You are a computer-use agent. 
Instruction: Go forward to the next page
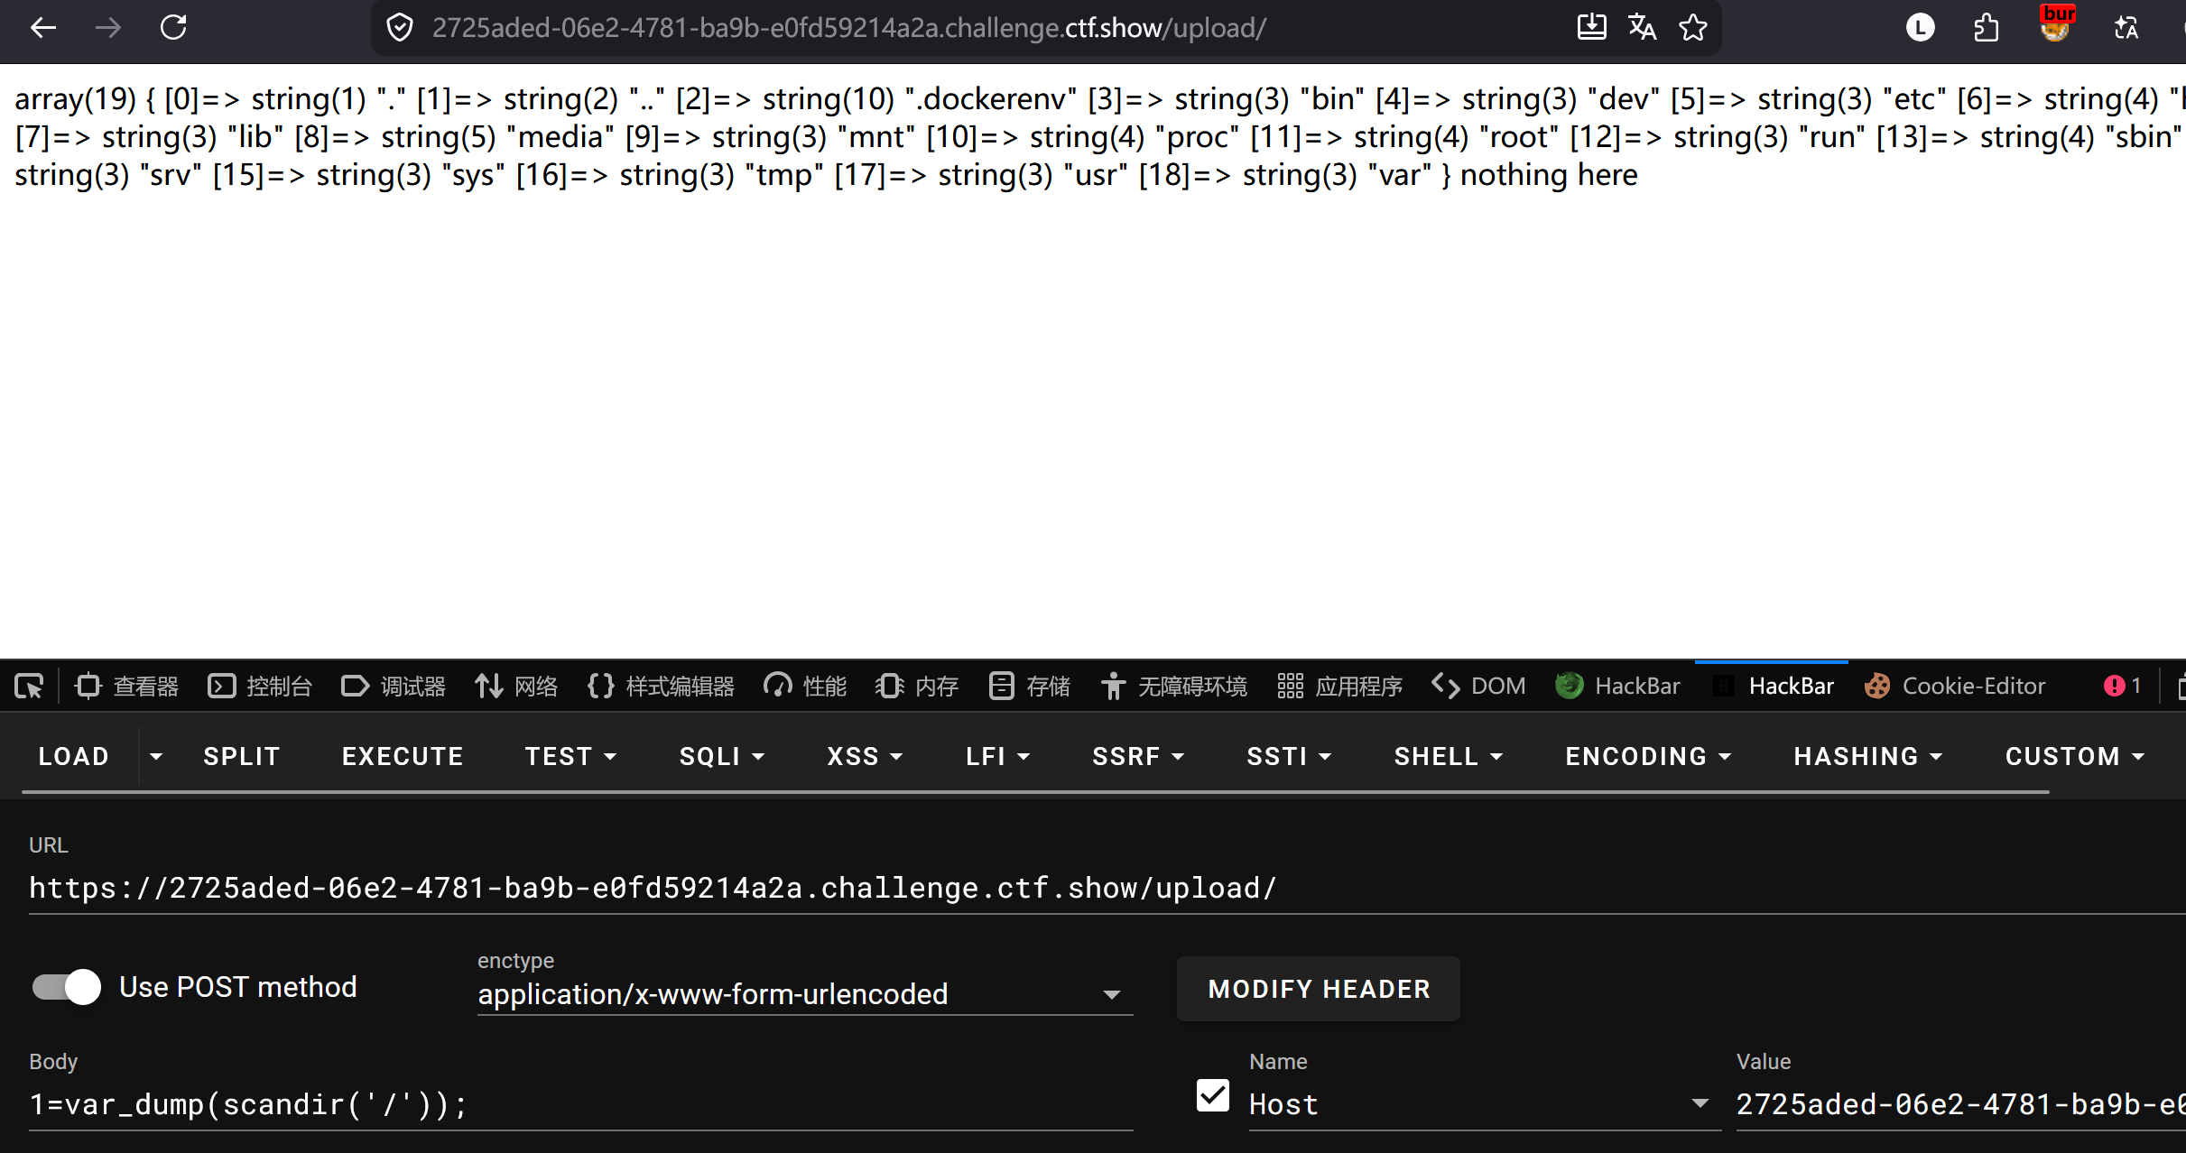pos(108,28)
